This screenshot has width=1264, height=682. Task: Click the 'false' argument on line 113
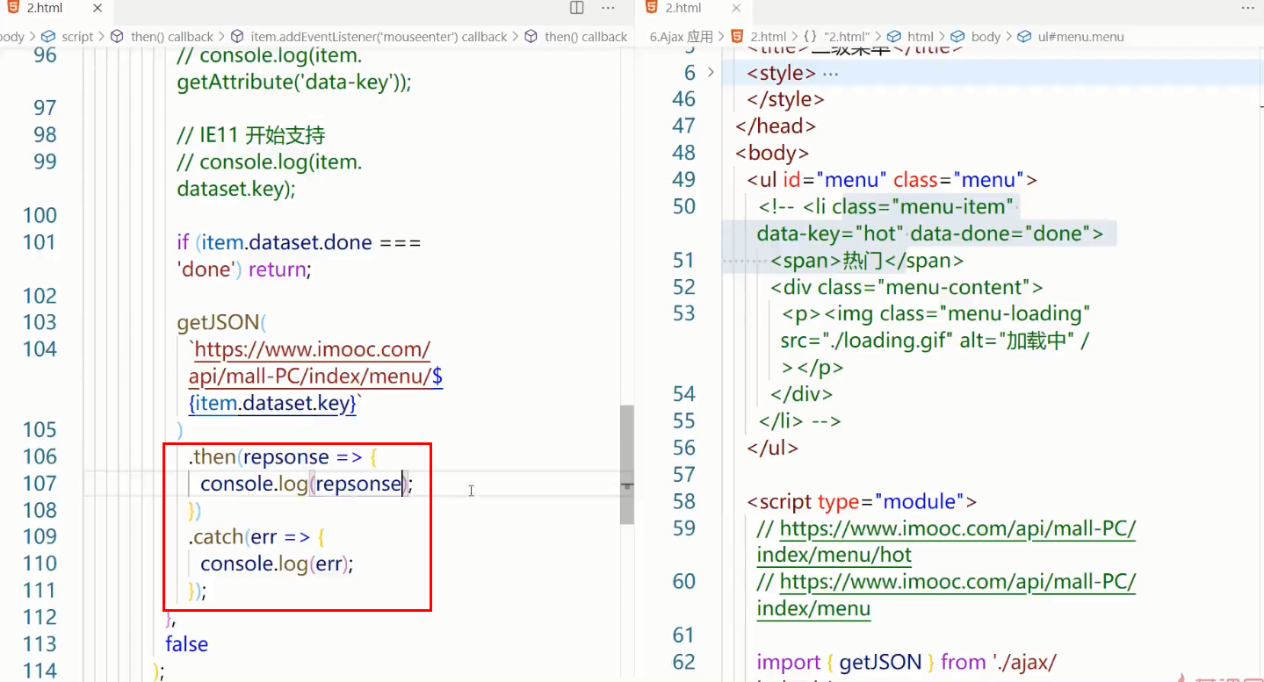coord(187,644)
